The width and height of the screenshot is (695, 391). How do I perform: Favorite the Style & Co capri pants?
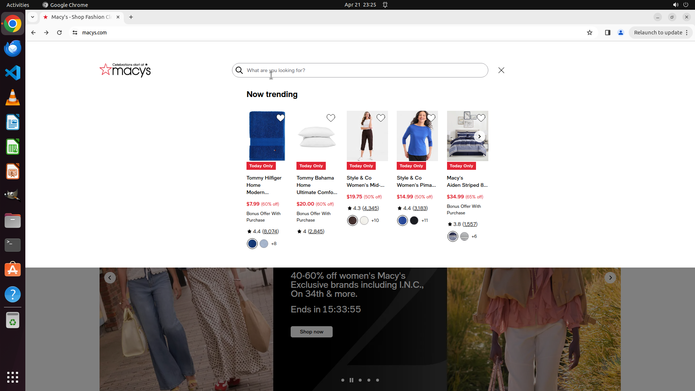point(380,118)
